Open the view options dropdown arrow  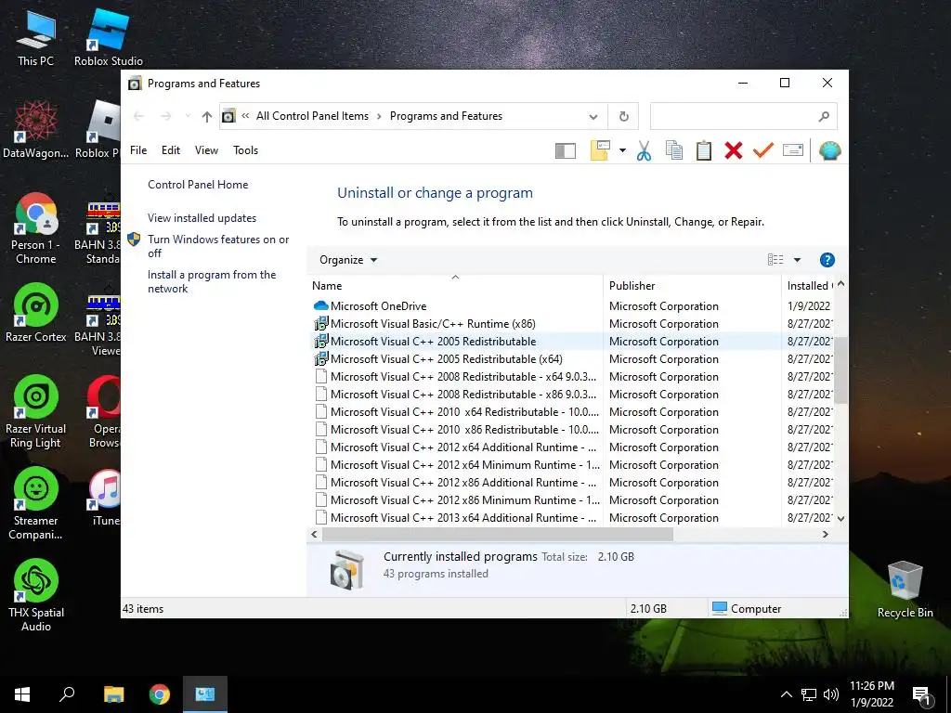(797, 260)
